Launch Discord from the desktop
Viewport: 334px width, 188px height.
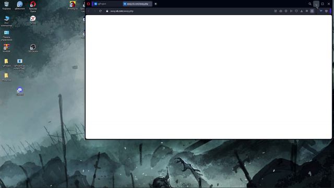coord(20,91)
